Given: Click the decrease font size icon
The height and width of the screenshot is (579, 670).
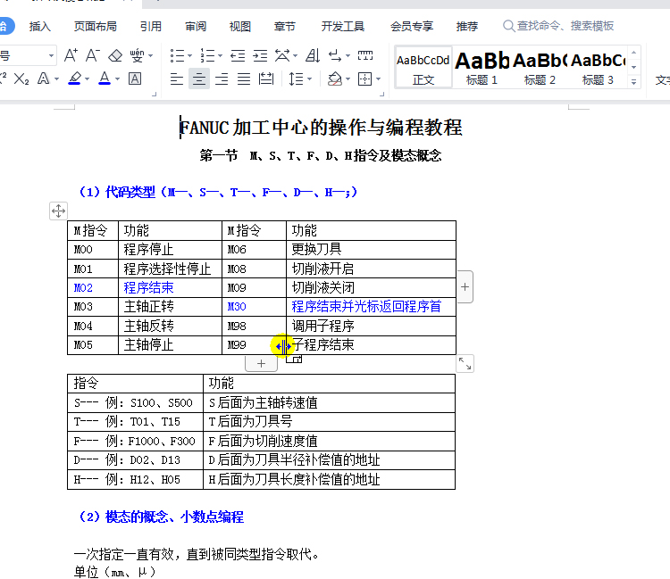Looking at the screenshot, I should click(x=93, y=55).
